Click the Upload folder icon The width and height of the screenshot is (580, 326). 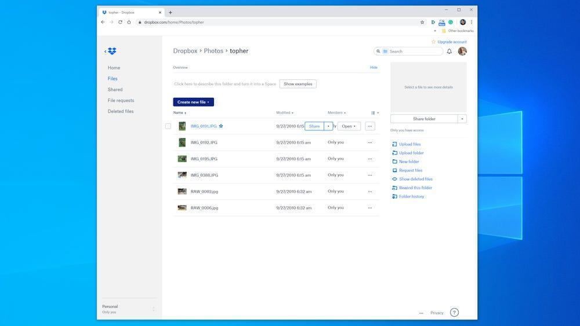tap(394, 153)
